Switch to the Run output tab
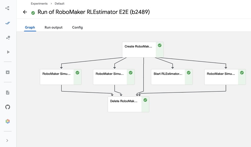 [53, 27]
